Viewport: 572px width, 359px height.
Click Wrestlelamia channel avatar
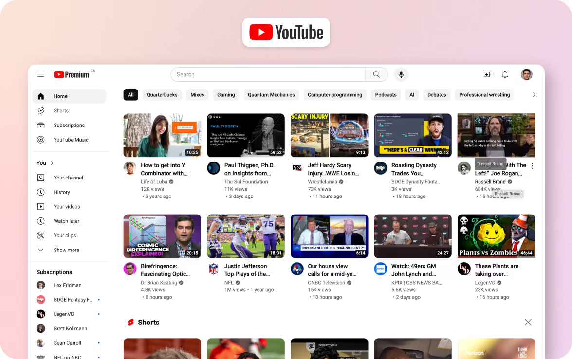point(297,168)
